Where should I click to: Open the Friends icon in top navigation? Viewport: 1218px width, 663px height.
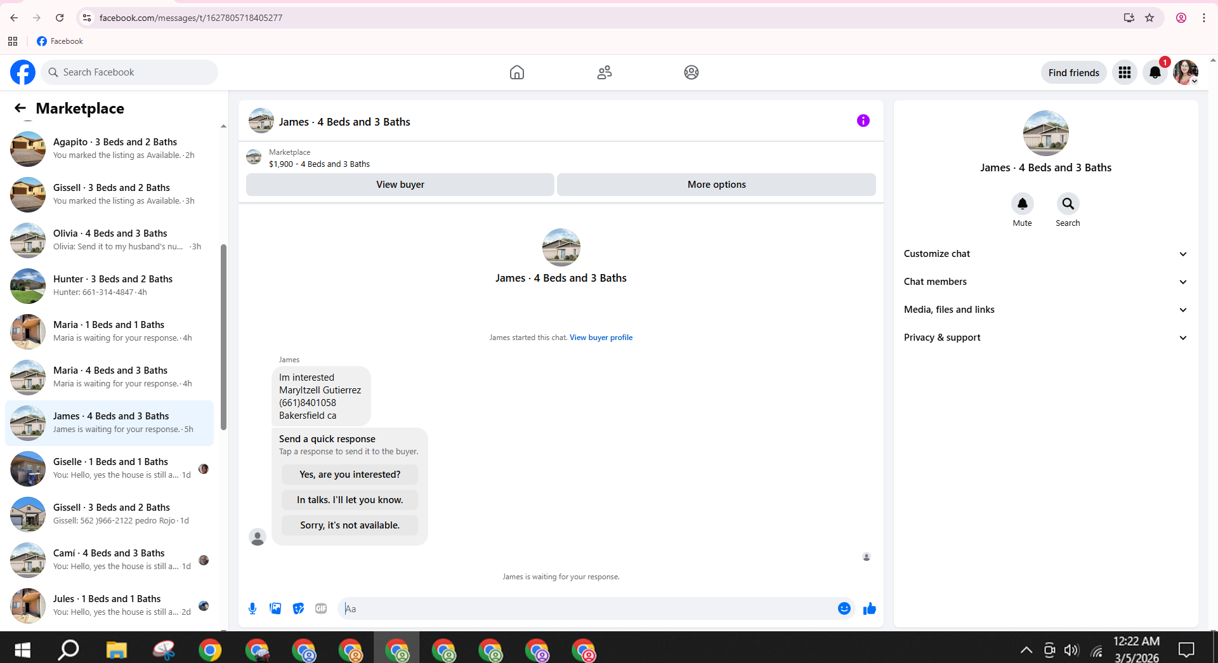coord(605,72)
